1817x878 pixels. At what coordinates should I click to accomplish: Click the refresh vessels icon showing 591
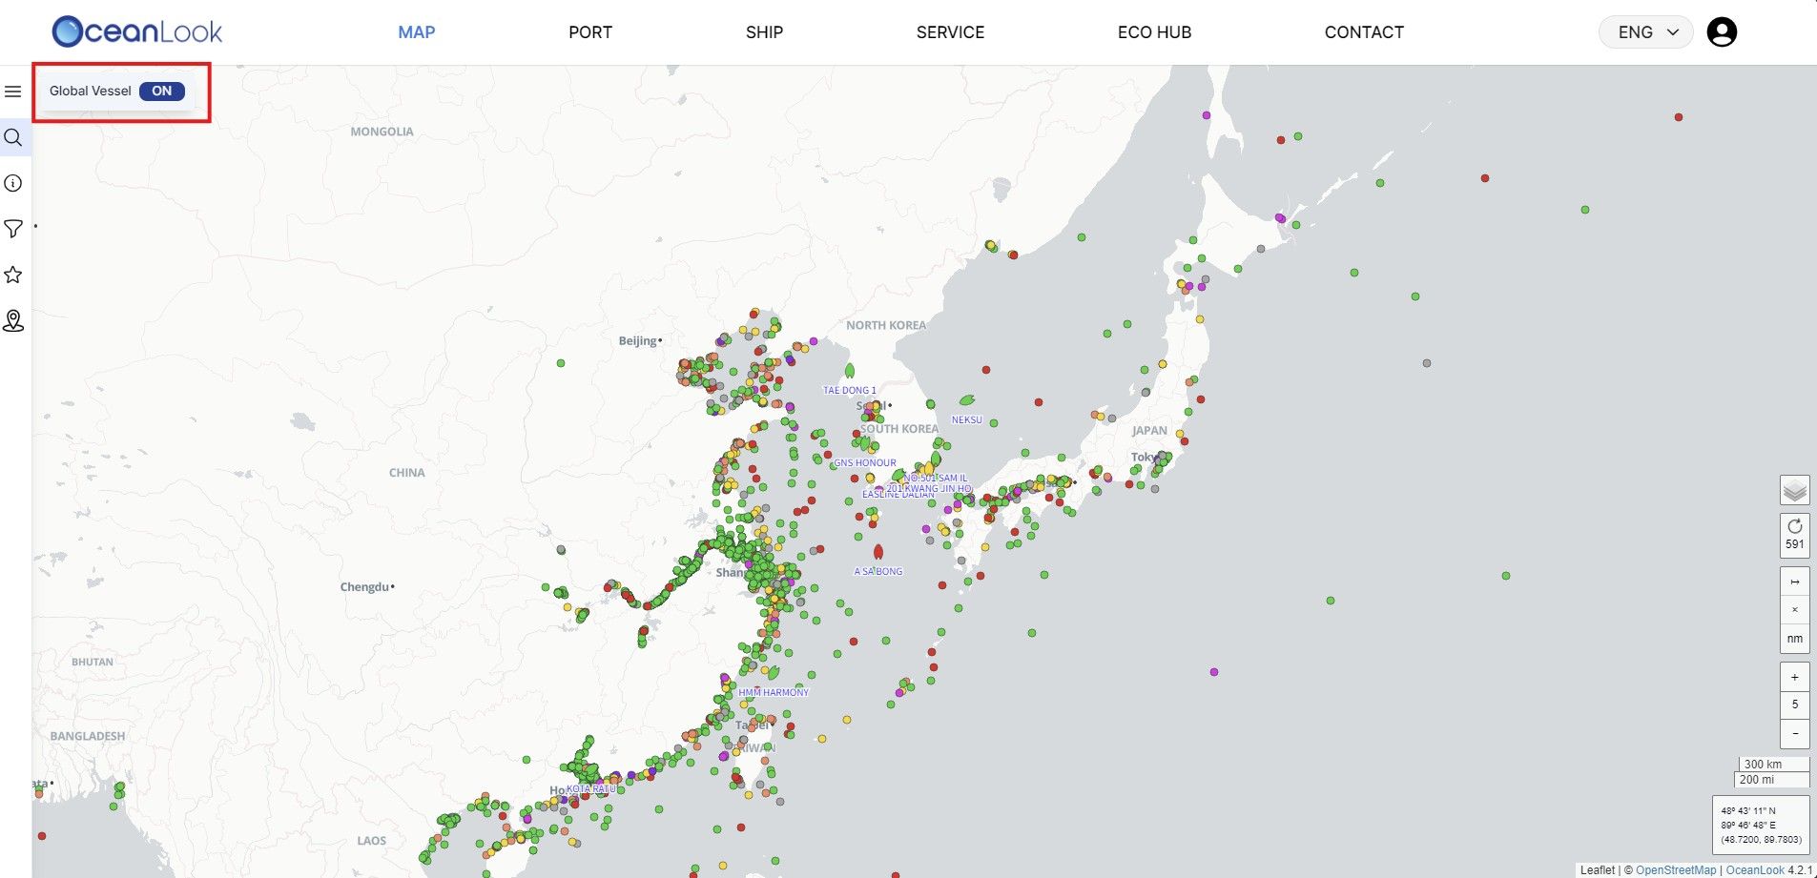[1794, 534]
